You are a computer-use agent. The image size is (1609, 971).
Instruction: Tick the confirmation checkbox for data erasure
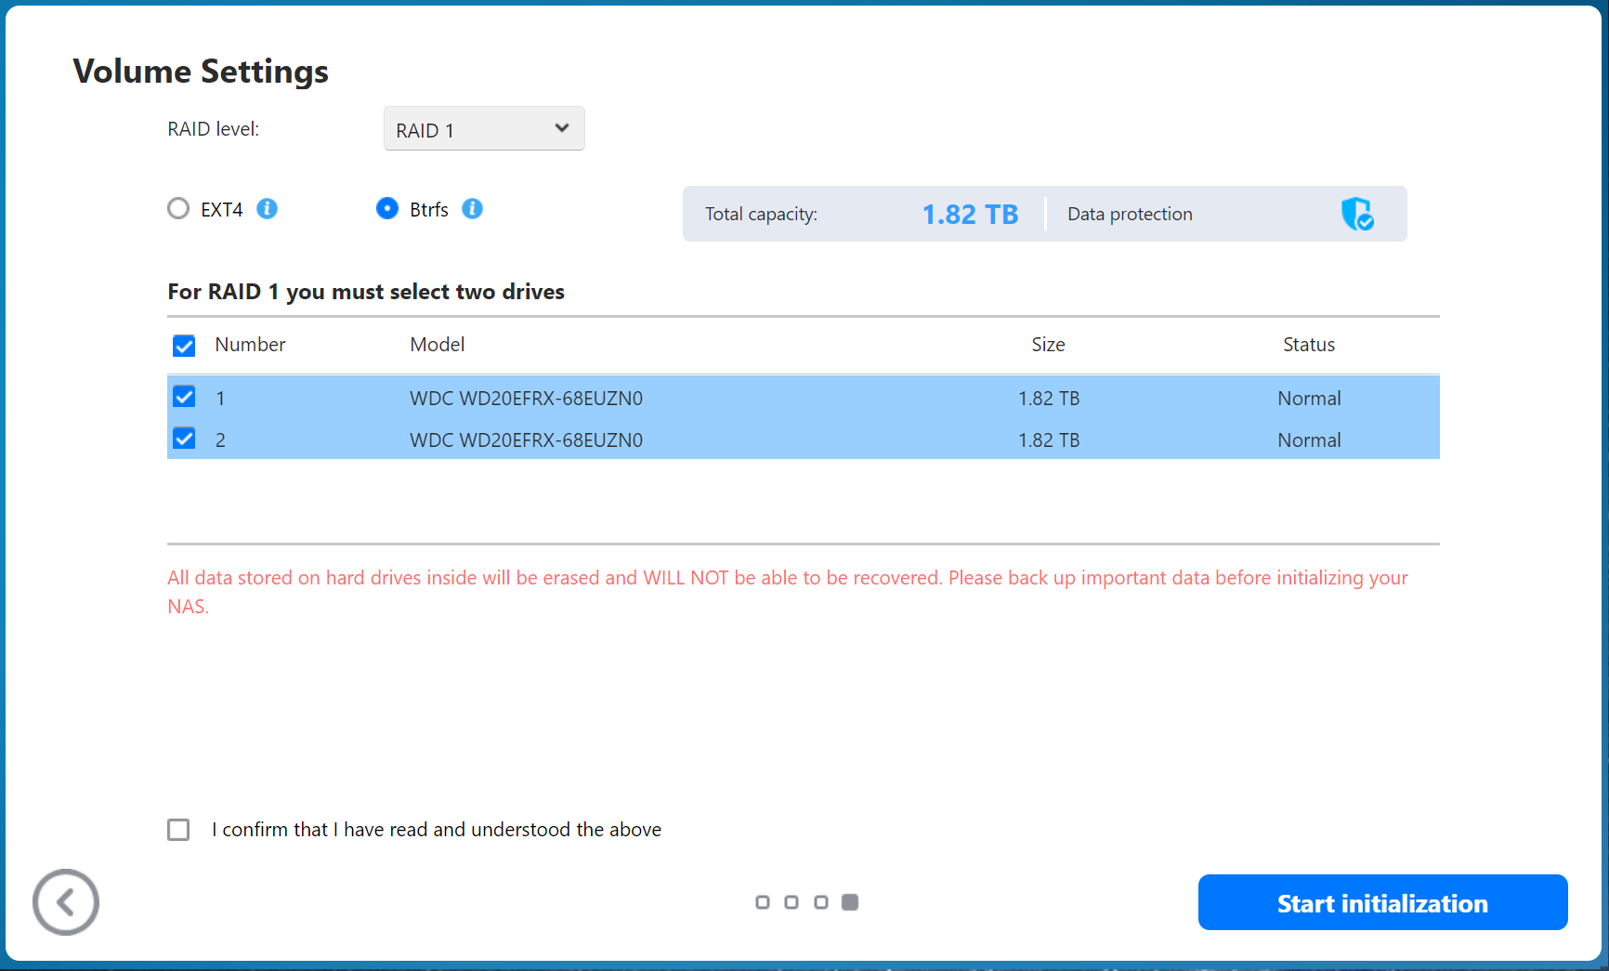178,830
